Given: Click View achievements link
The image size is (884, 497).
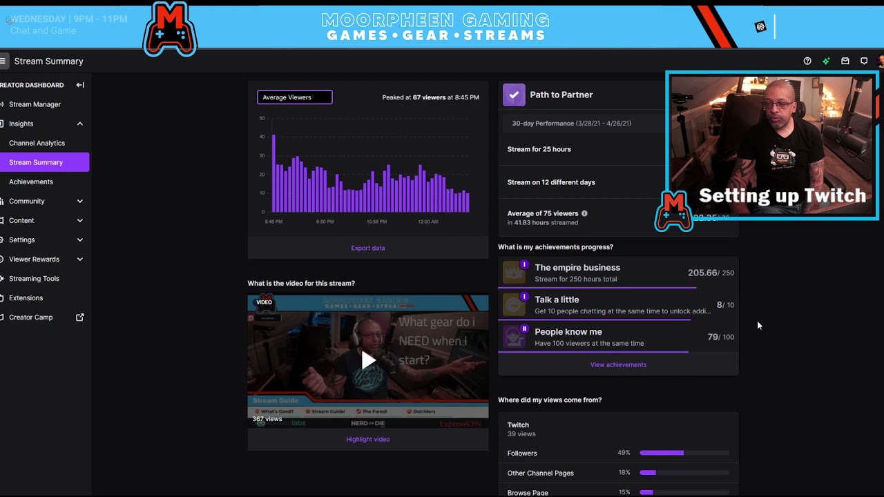Looking at the screenshot, I should click(618, 364).
